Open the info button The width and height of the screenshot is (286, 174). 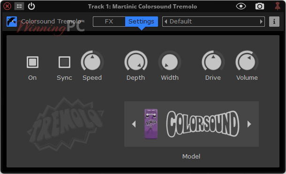coord(274,22)
